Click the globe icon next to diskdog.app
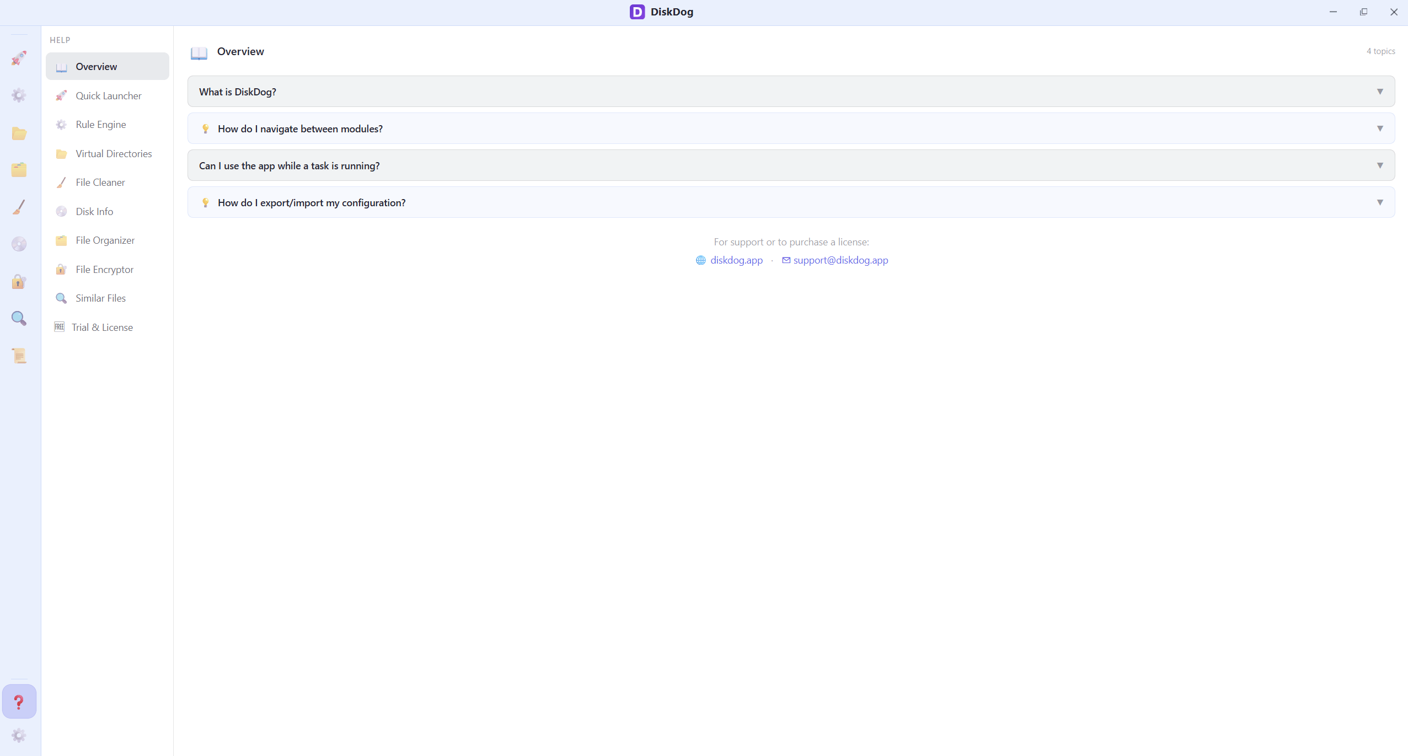This screenshot has width=1408, height=756. click(x=700, y=260)
